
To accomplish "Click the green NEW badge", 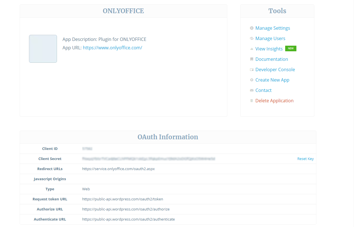I will [x=291, y=48].
